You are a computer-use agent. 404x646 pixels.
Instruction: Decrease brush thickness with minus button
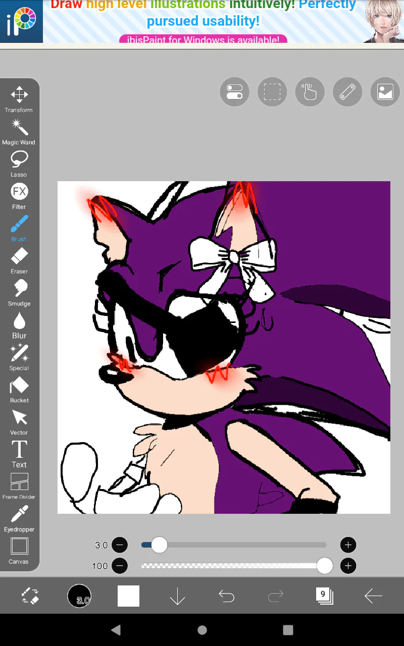[120, 545]
